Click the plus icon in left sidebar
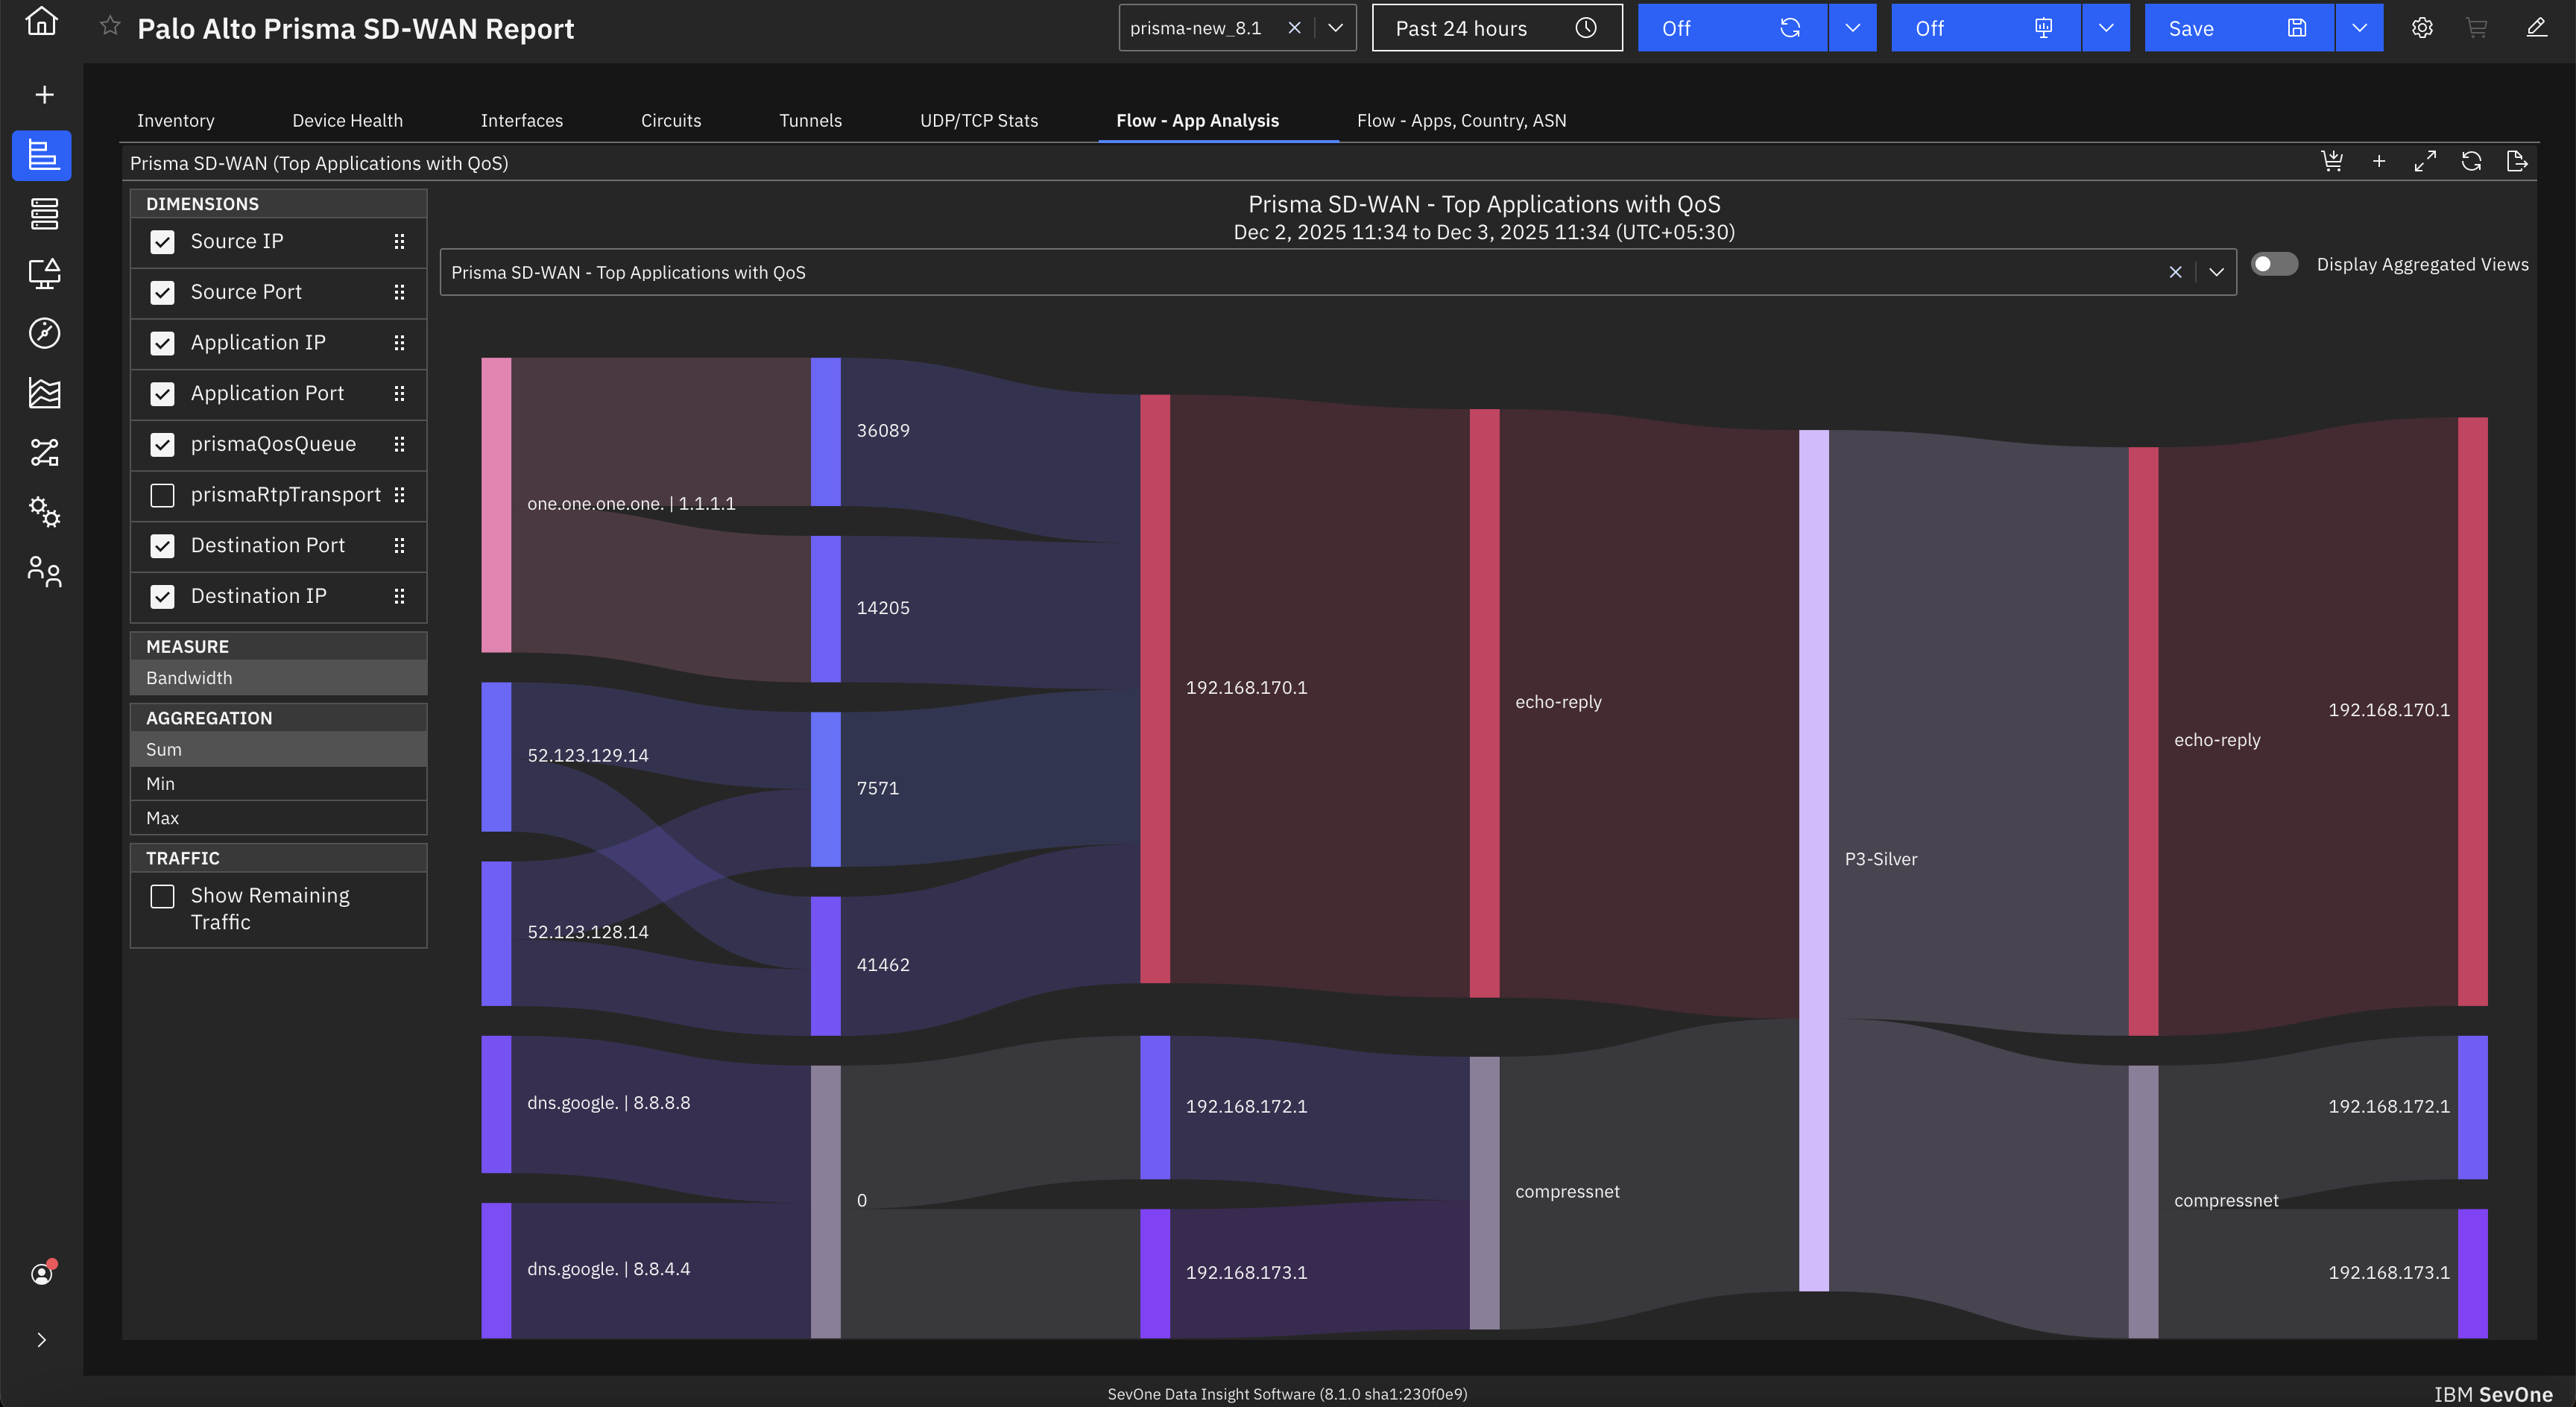2576x1407 pixels. click(44, 95)
